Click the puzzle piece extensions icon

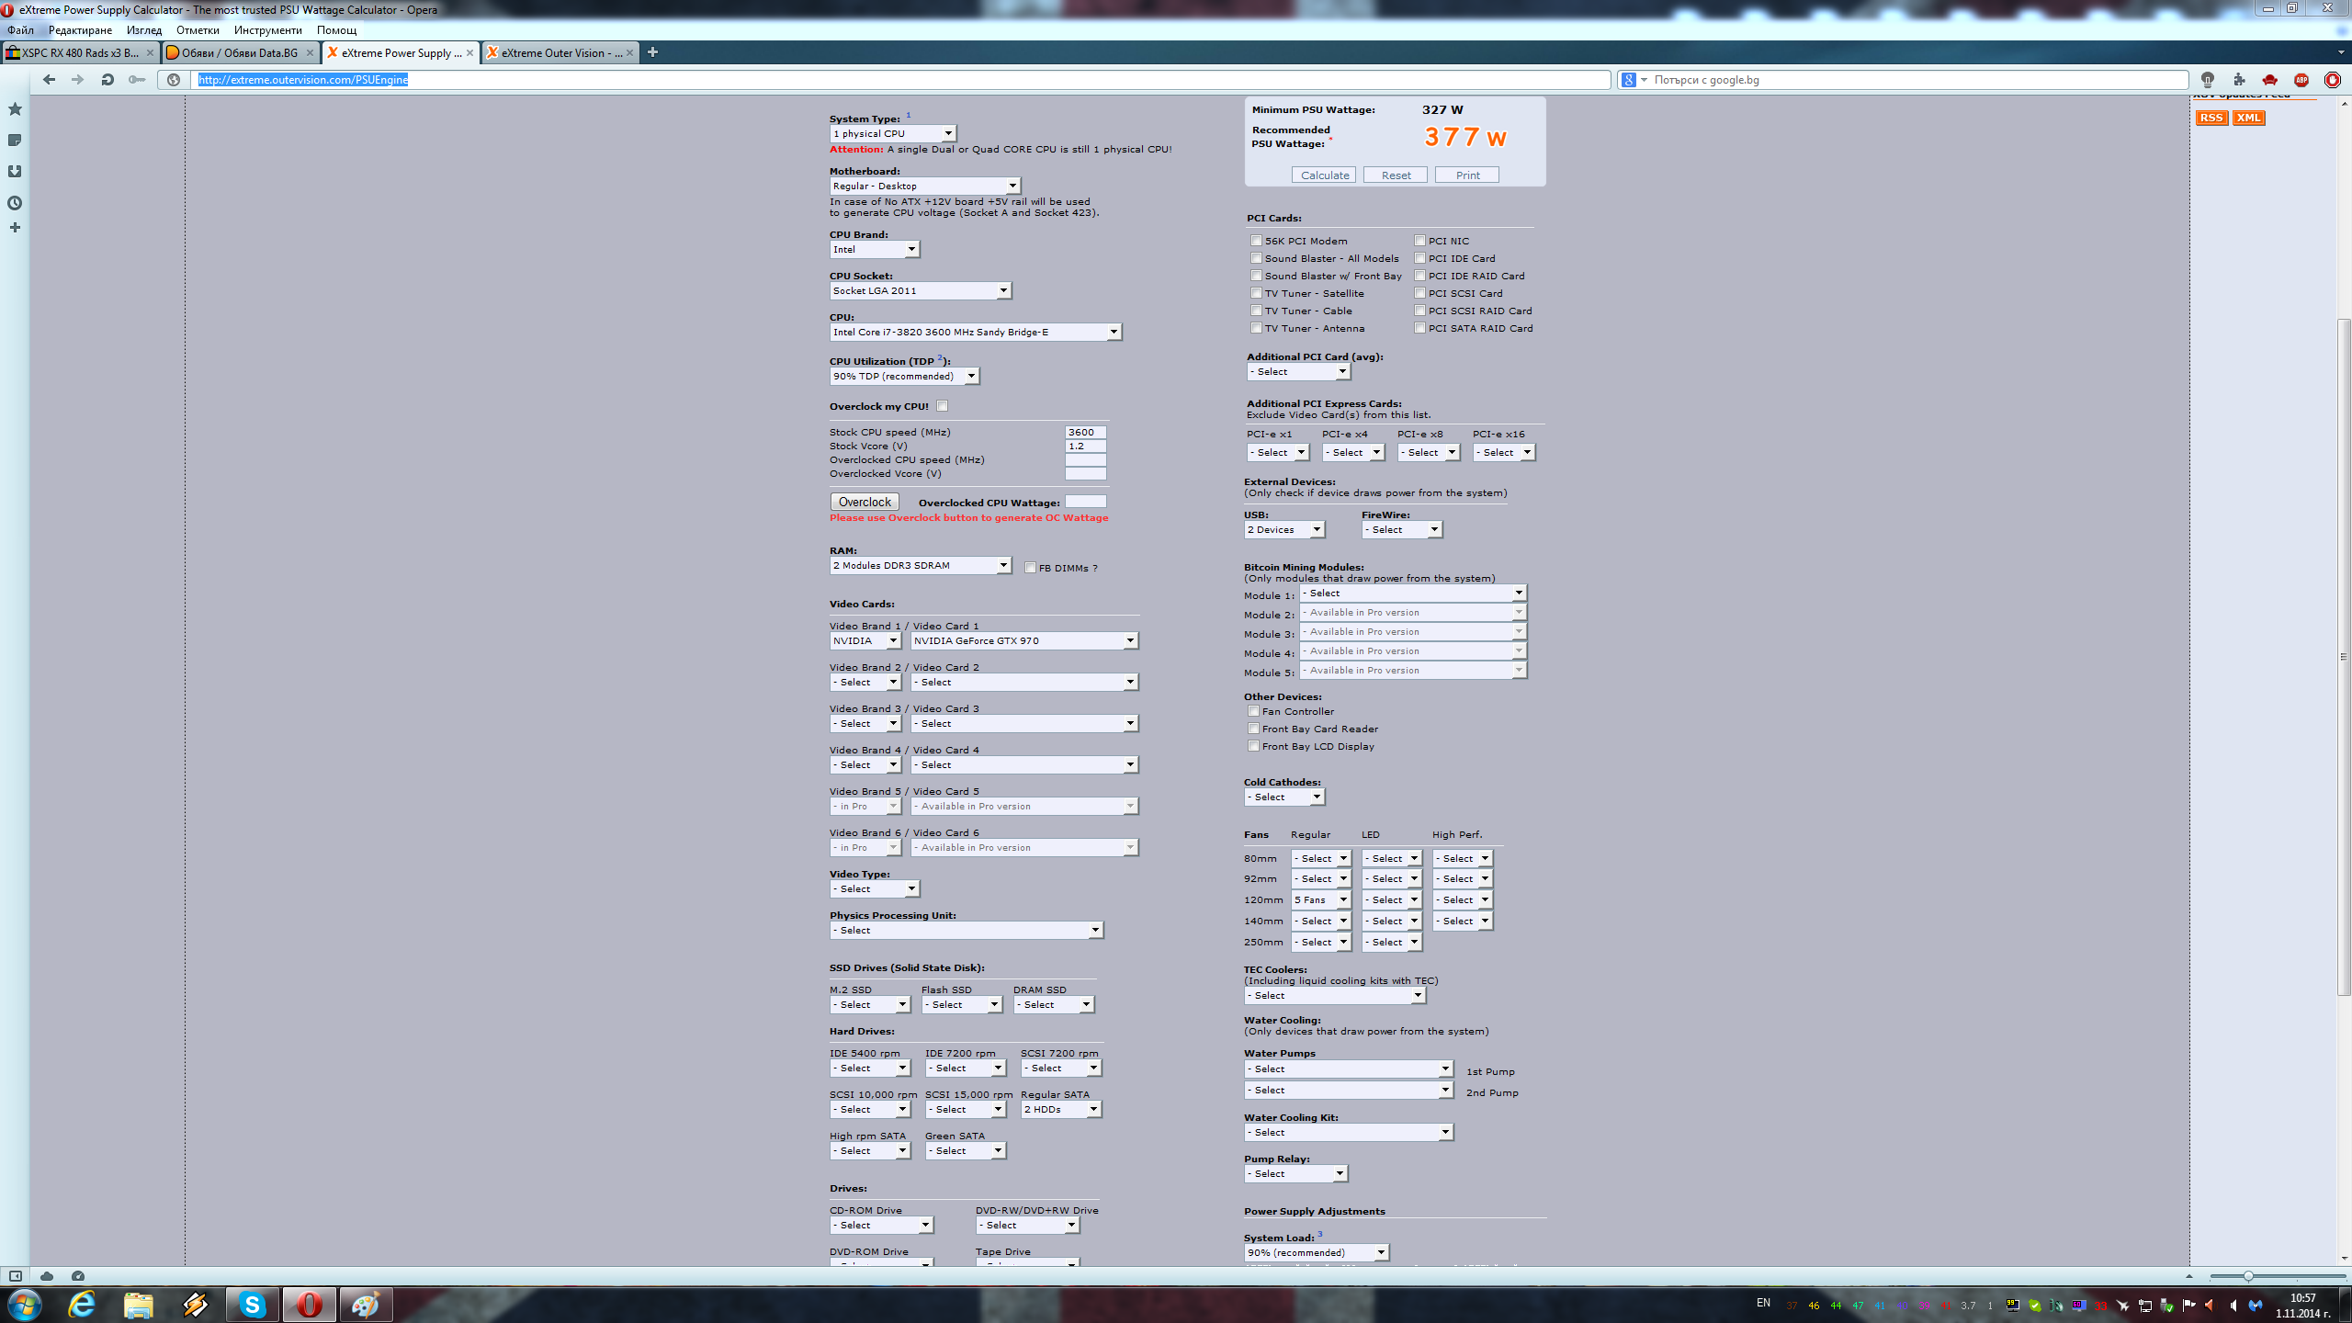2239,80
